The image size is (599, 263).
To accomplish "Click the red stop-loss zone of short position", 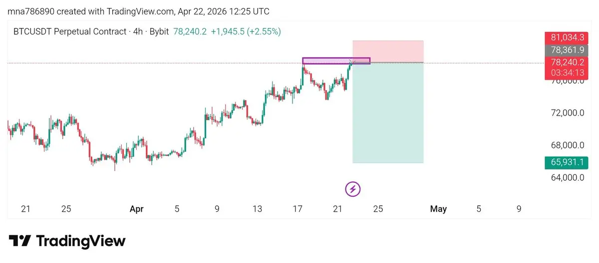I will pyautogui.click(x=388, y=51).
